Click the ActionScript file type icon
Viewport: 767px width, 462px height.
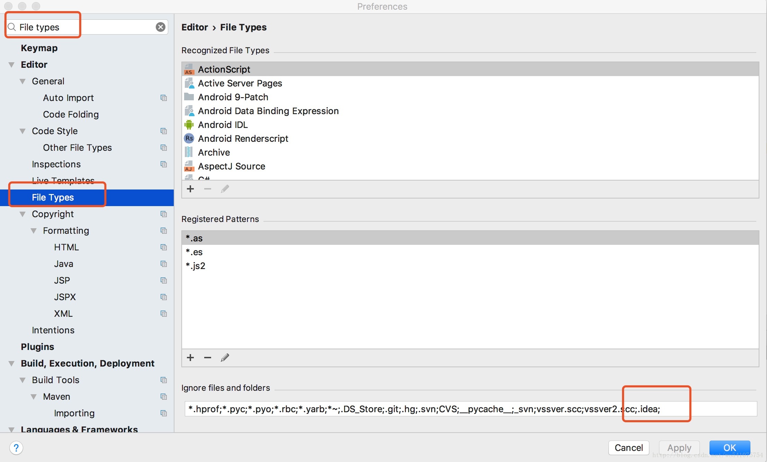[x=189, y=69]
